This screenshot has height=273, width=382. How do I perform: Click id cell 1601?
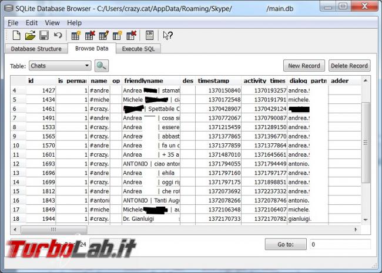pos(41,154)
